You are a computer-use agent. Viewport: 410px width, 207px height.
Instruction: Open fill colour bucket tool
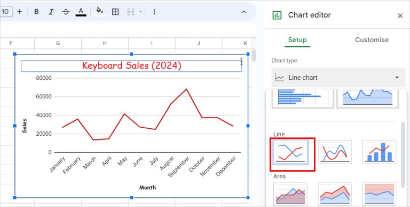(x=100, y=12)
